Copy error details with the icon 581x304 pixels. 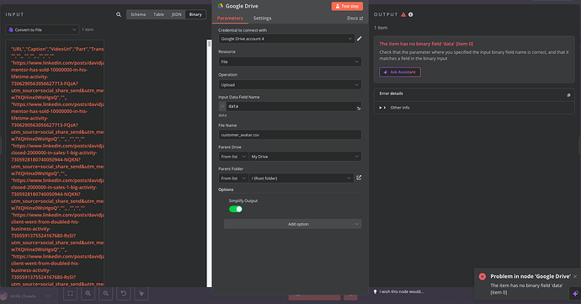(568, 95)
